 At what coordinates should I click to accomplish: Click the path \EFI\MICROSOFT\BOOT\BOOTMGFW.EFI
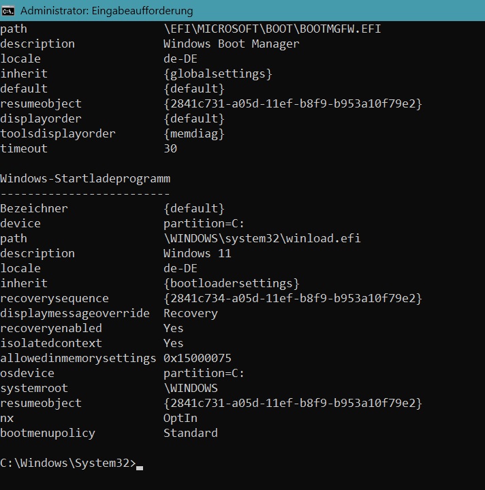(x=272, y=29)
